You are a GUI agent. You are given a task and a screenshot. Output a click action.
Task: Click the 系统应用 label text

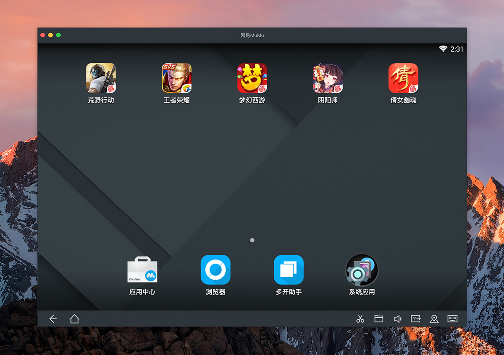coord(362,292)
